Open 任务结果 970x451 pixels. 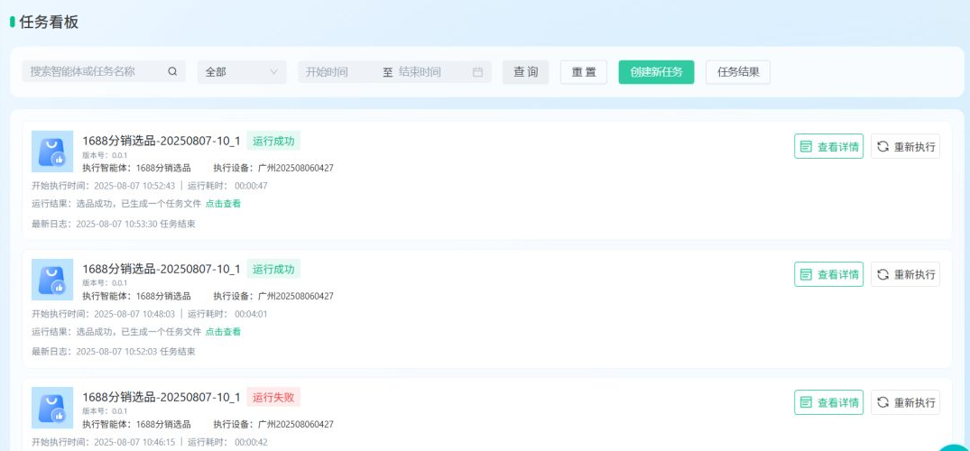pos(738,72)
